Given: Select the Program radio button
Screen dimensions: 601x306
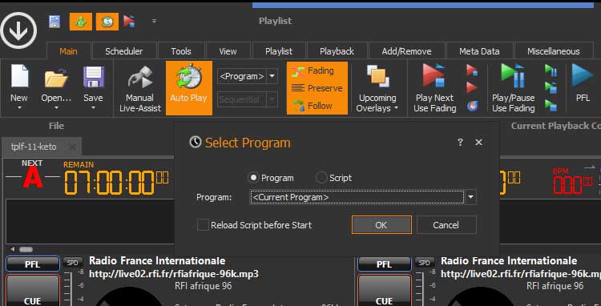Looking at the screenshot, I should (x=253, y=178).
